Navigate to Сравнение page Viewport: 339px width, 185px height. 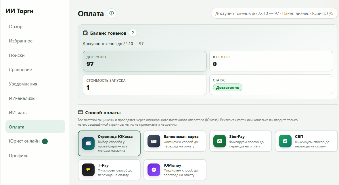pos(35,70)
